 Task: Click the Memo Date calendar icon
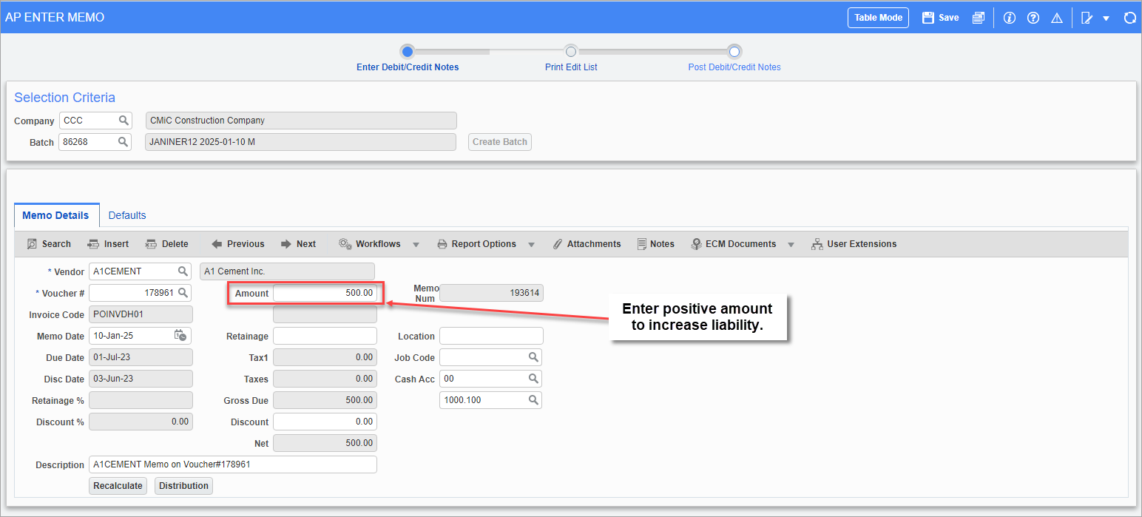coord(180,336)
